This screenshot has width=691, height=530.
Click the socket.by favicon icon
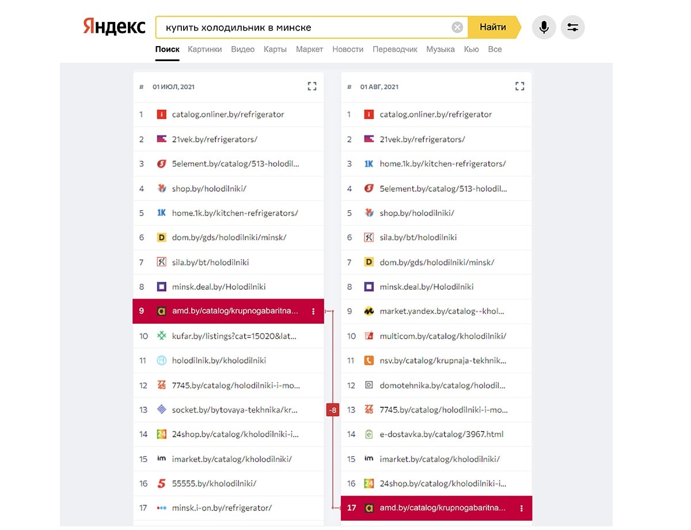(161, 410)
